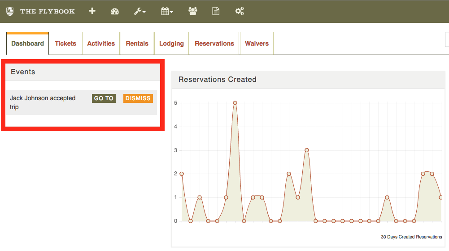Open the Waivers tab
449x251 pixels.
point(257,43)
